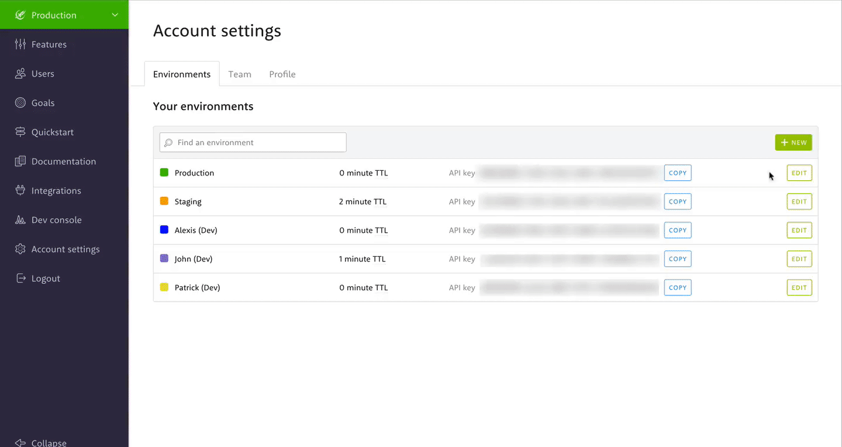Open Documentation via its book icon

(x=20, y=161)
